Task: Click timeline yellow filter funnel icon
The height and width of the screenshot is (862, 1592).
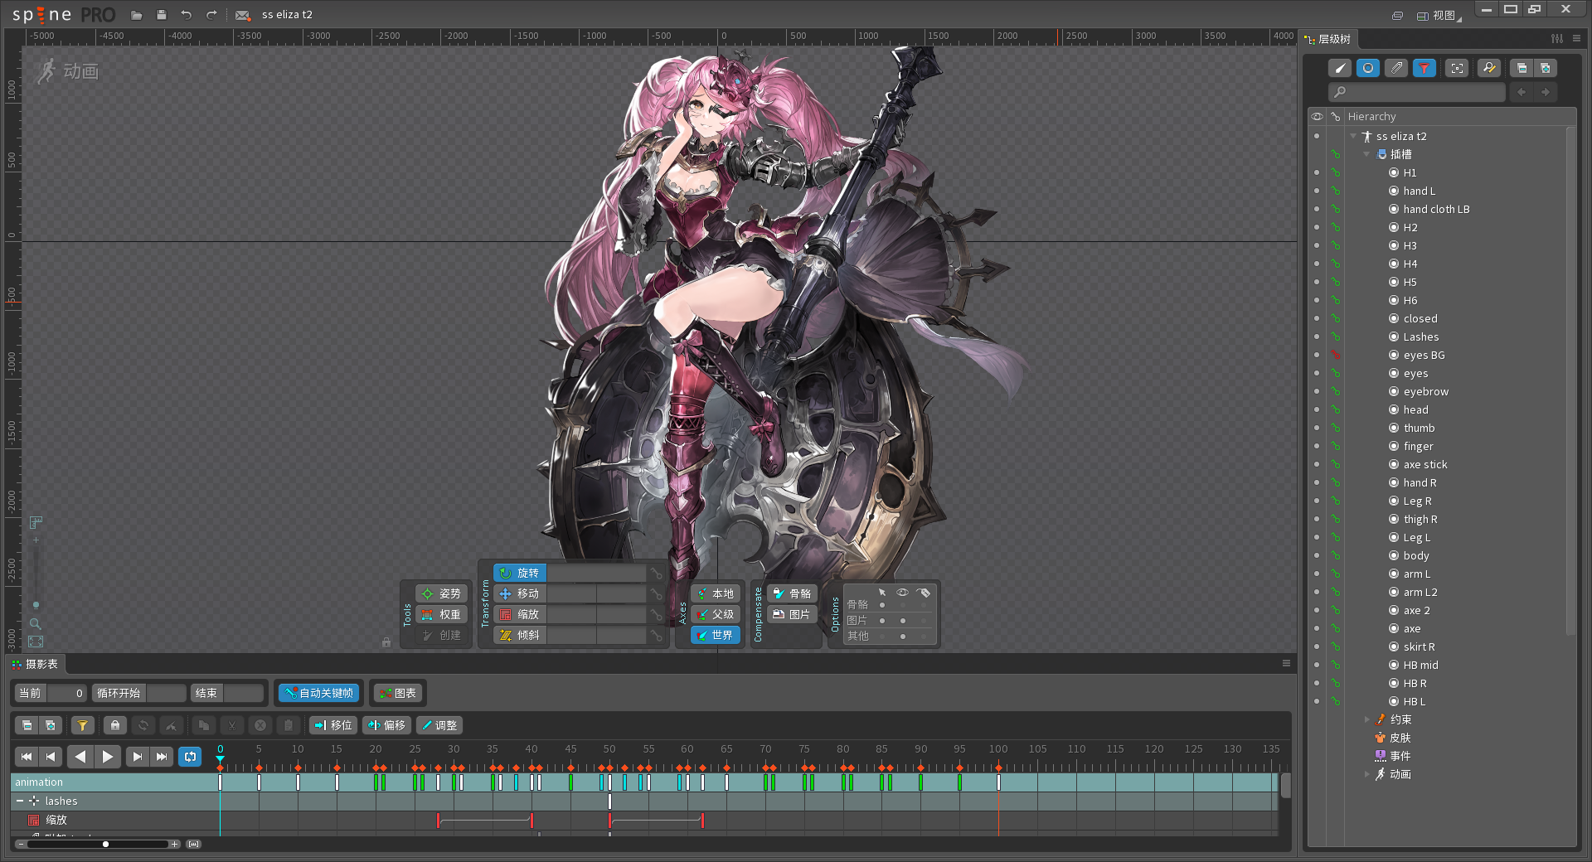Action: (82, 725)
